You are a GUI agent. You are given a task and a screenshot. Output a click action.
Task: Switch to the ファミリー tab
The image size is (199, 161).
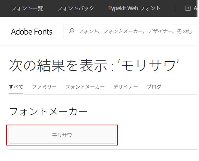tap(44, 87)
